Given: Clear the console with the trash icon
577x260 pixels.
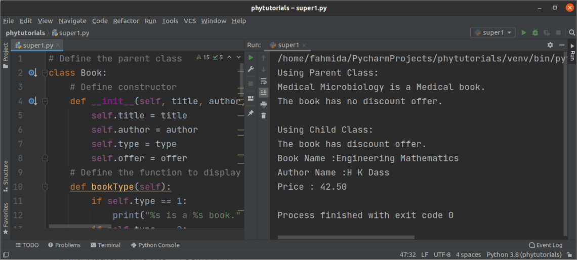Looking at the screenshot, I should (x=264, y=116).
